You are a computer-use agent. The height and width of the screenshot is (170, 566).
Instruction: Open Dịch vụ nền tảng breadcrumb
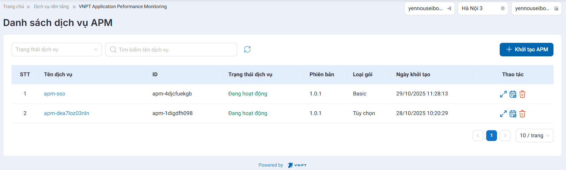(51, 6)
